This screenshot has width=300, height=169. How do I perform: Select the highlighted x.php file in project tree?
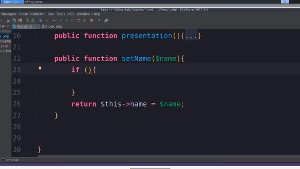(5, 36)
